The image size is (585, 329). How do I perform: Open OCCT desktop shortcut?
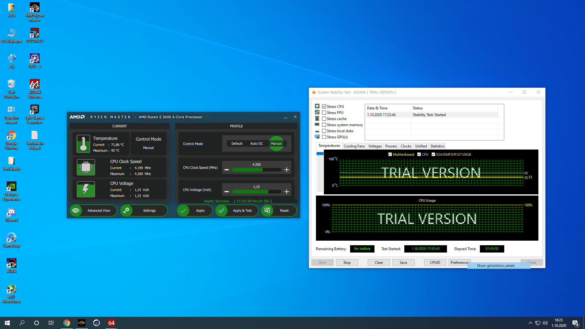point(34,33)
